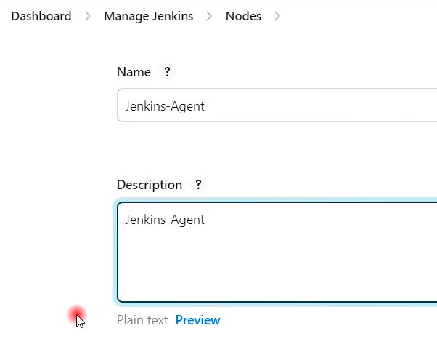Image resolution: width=437 pixels, height=347 pixels.
Task: Expand the chevron after Nodes breadcrumb
Action: point(277,16)
